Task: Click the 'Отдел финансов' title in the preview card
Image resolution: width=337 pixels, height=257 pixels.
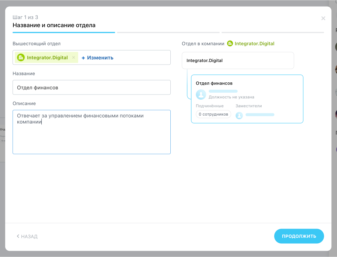Action: (214, 83)
